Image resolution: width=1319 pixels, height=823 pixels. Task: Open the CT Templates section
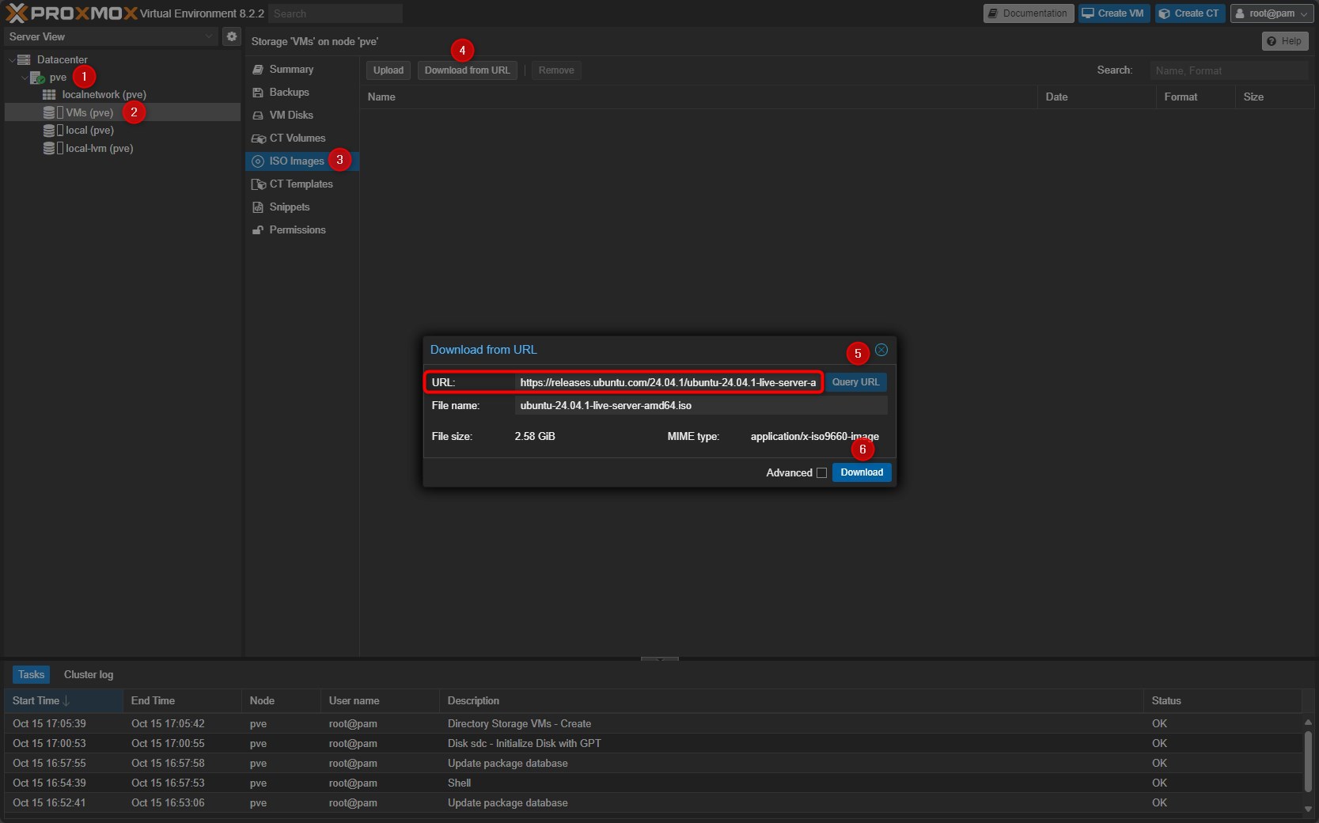tap(301, 184)
